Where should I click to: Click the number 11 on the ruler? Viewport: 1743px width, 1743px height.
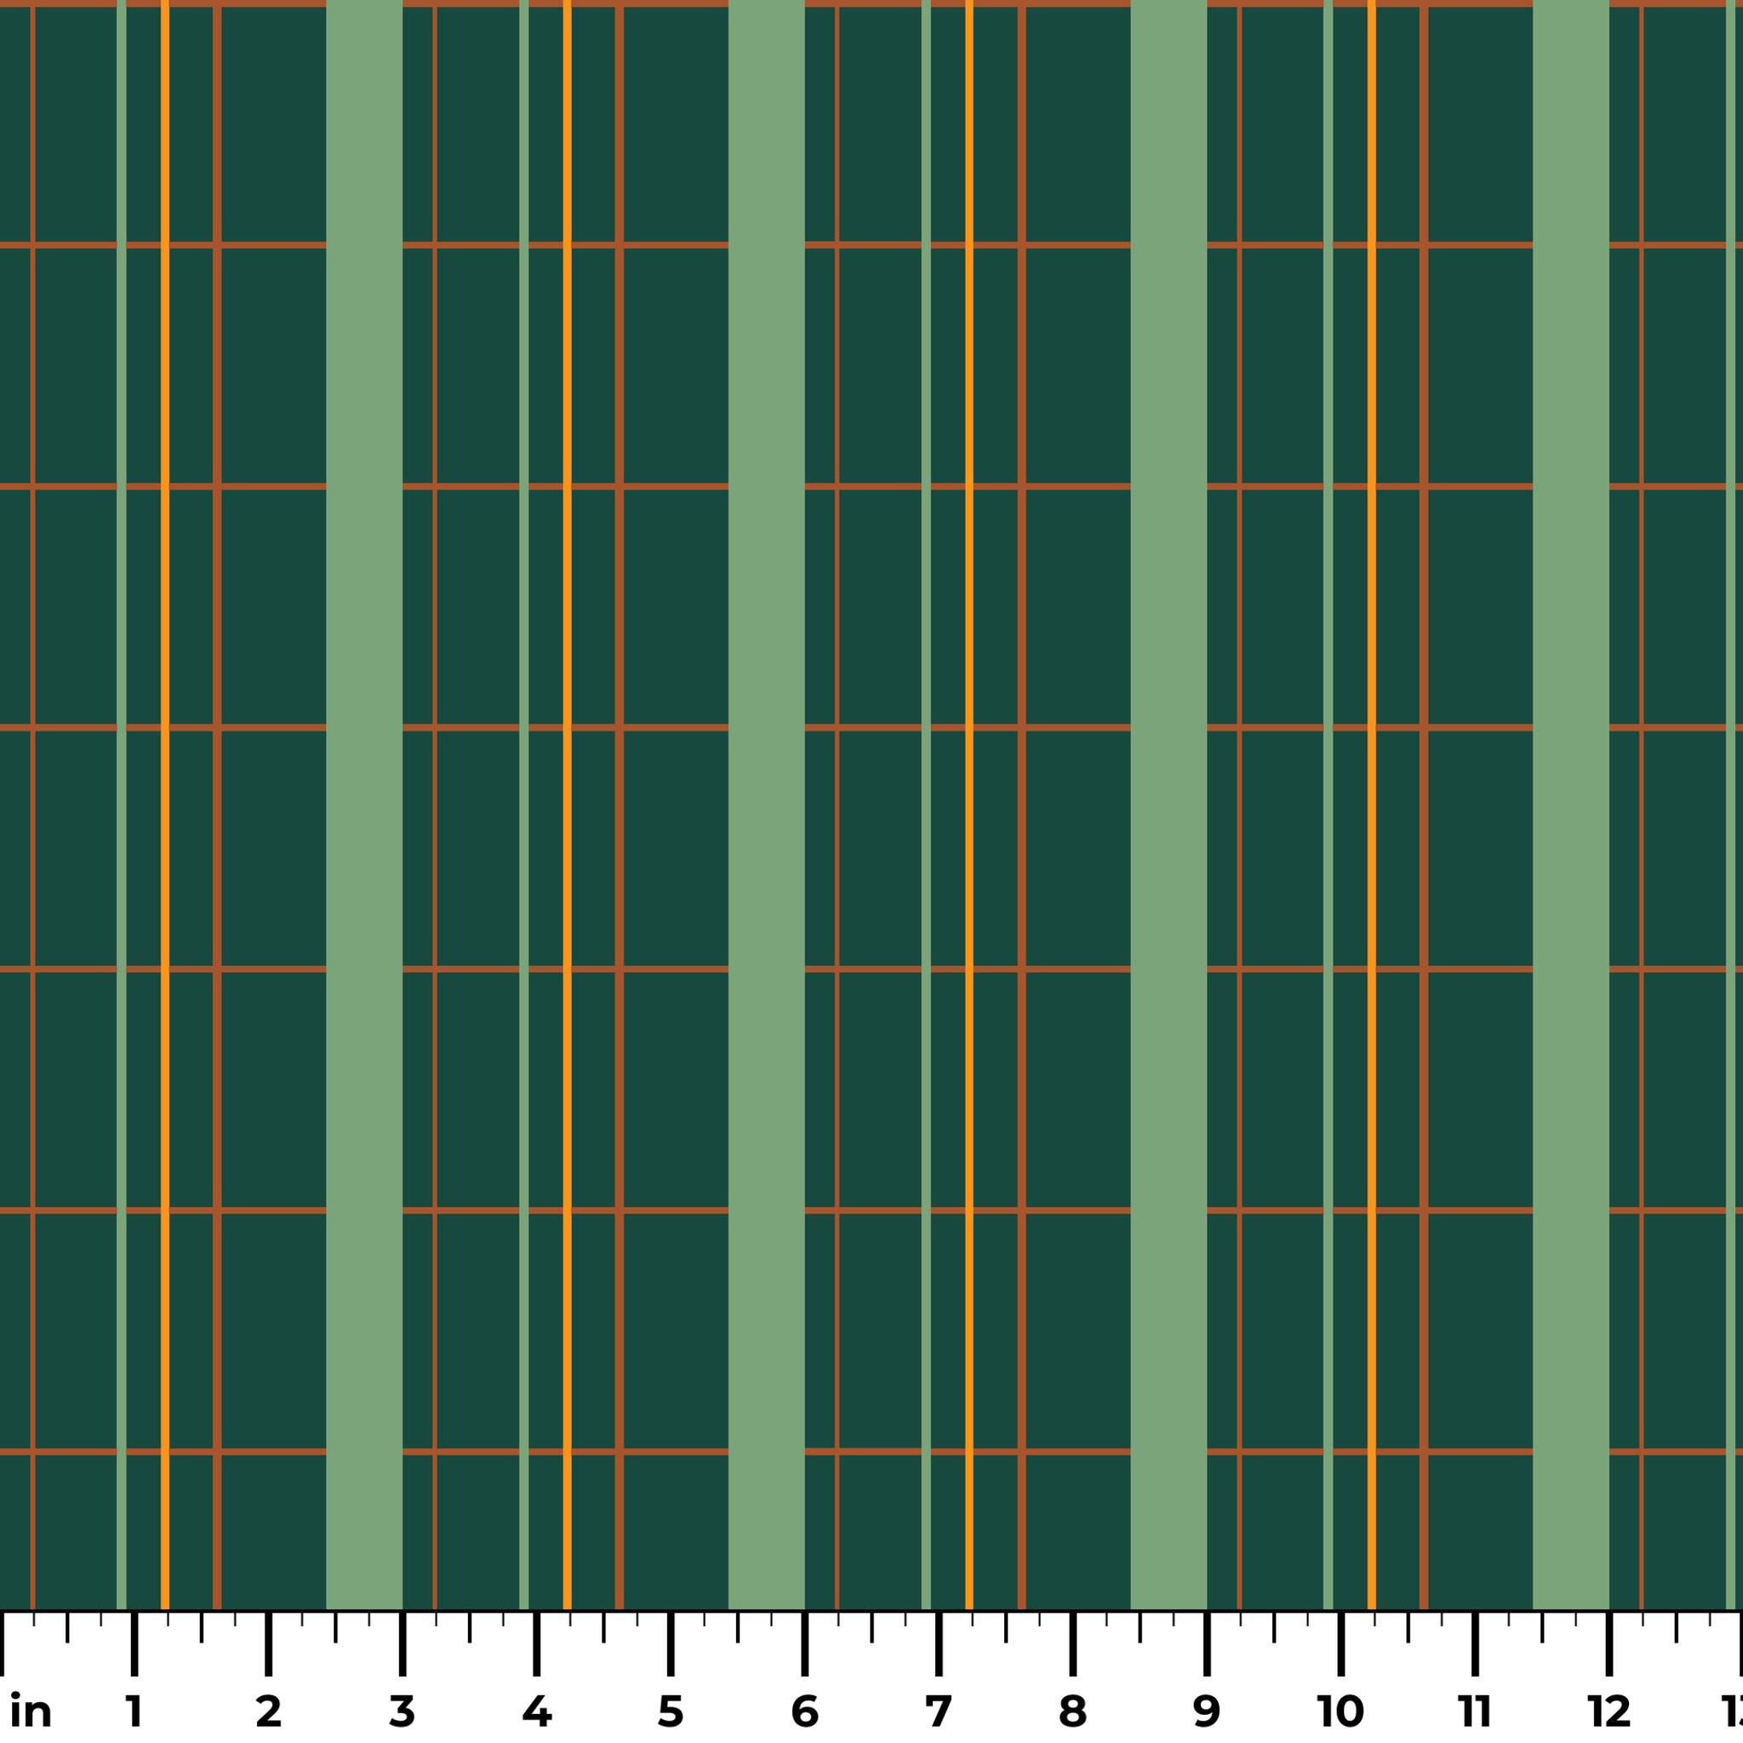(1474, 1711)
